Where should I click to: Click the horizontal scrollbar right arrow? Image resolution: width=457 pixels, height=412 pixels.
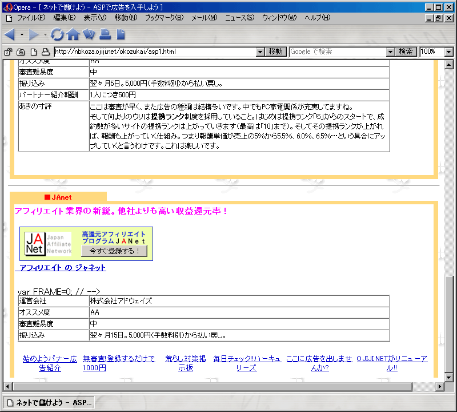tap(440, 387)
